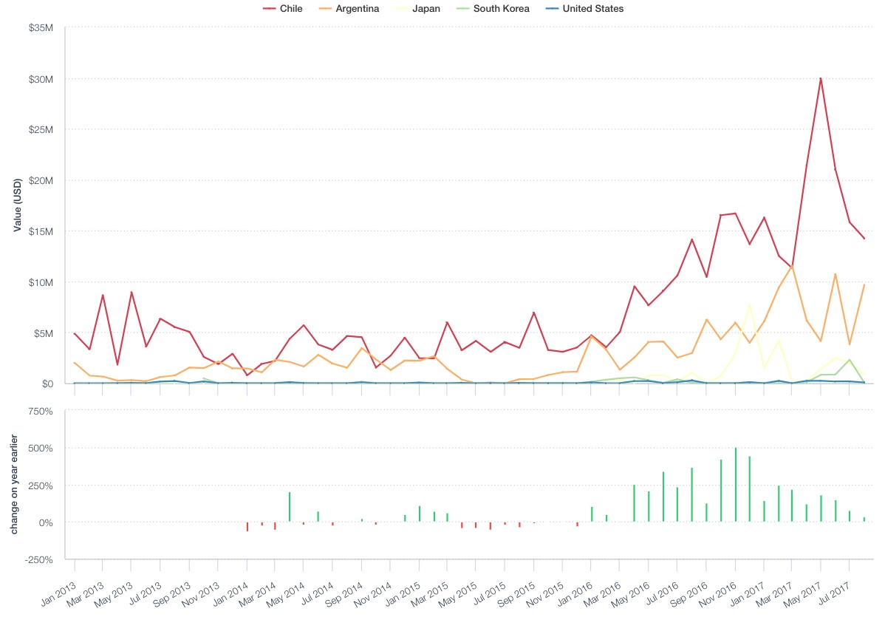
Task: Click Argentina's peak point at March 2017
Action: 792,265
